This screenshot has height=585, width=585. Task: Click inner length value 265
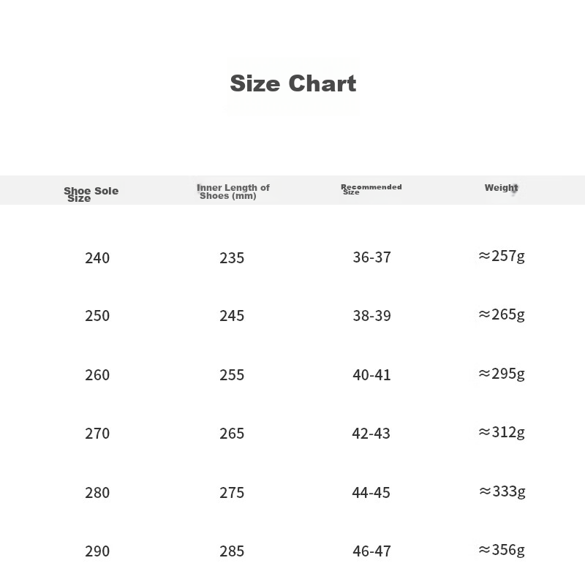coord(232,434)
